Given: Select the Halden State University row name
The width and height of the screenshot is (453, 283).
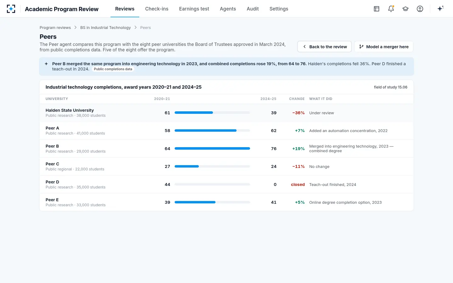Looking at the screenshot, I should point(70,110).
